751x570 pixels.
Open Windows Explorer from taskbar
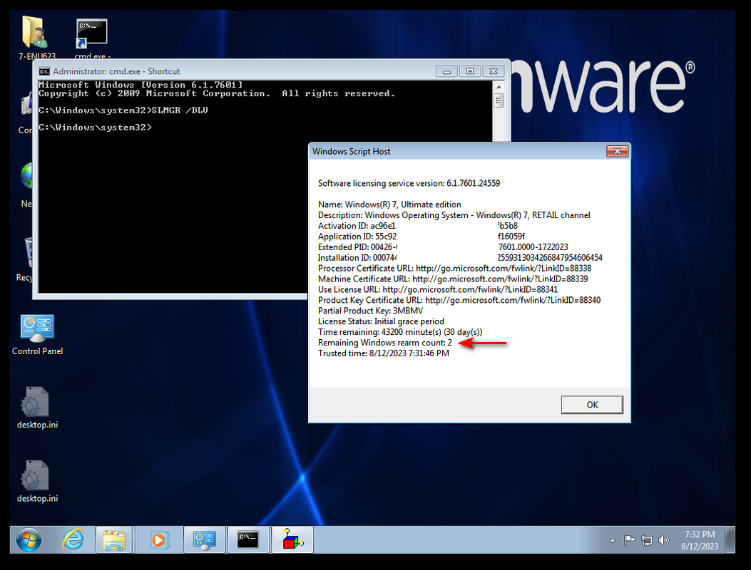pyautogui.click(x=113, y=540)
